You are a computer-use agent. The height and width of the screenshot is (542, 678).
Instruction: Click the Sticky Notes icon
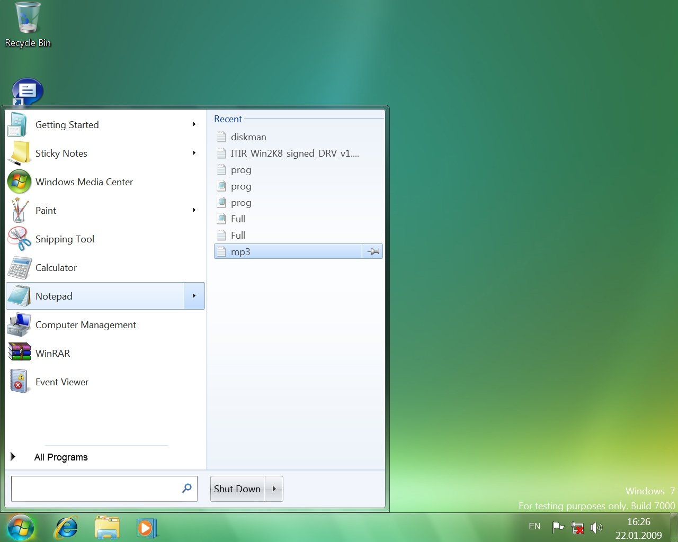pos(19,153)
